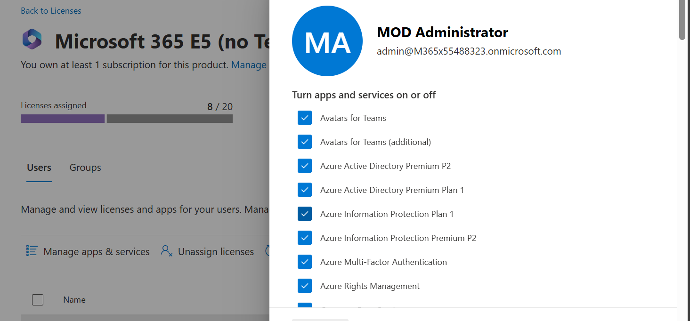Disable Azure Information Protection Plan 1
690x321 pixels.
pos(305,214)
